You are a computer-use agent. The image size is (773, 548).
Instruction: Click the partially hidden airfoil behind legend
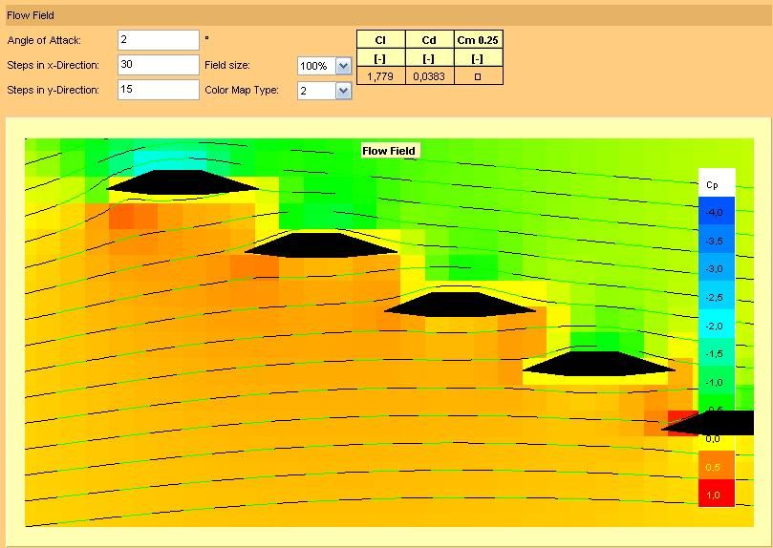pyautogui.click(x=708, y=423)
